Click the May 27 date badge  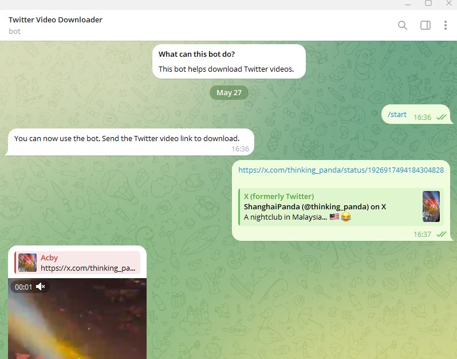pos(229,93)
